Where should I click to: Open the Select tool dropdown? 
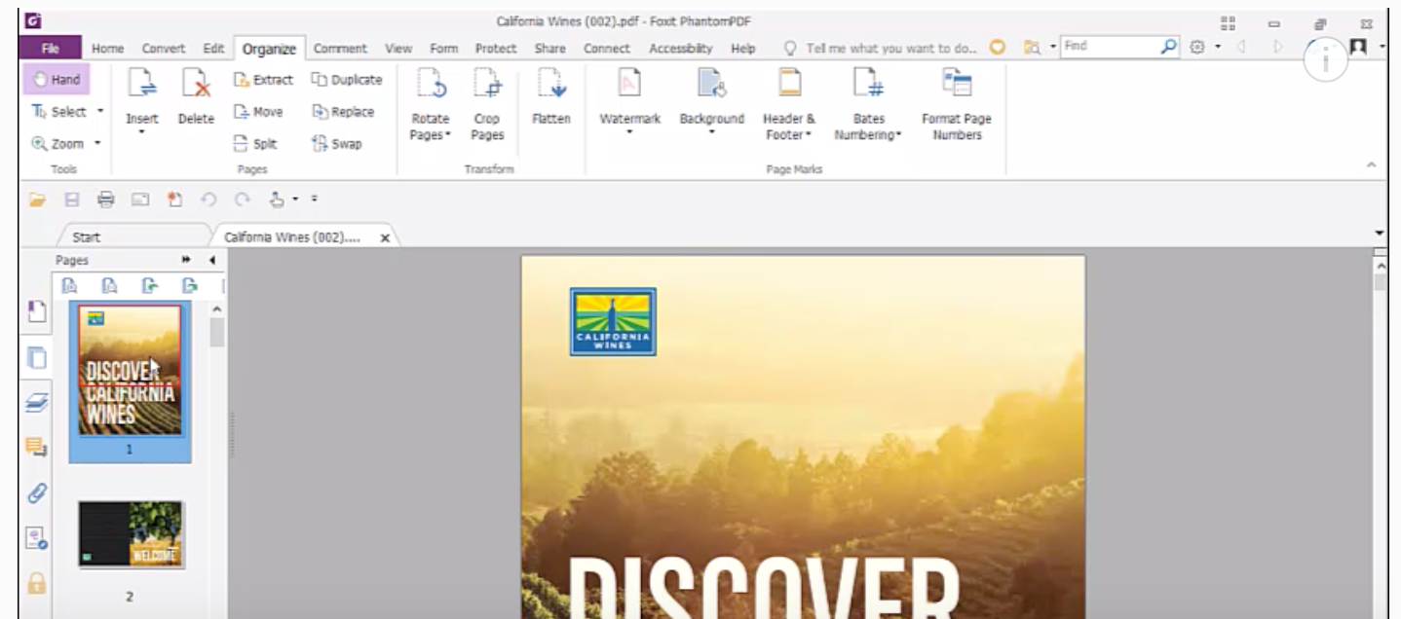coord(100,112)
